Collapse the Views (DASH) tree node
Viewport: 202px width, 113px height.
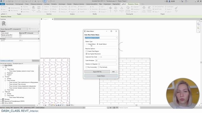coord(1,65)
